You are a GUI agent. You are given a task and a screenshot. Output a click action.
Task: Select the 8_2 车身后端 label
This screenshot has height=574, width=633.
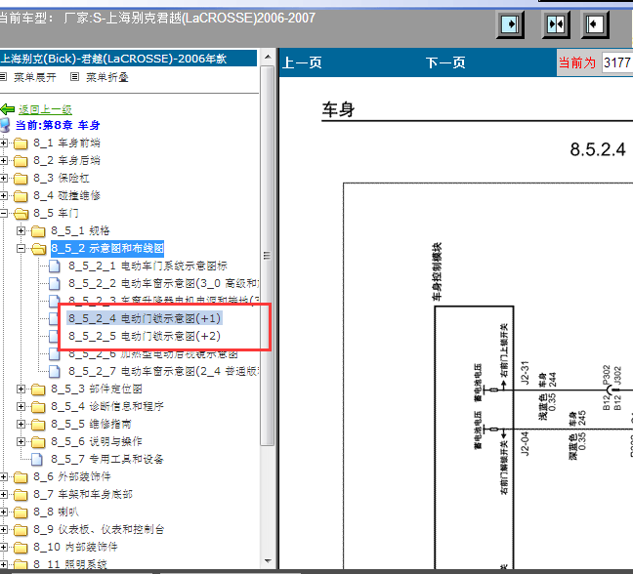(x=66, y=160)
